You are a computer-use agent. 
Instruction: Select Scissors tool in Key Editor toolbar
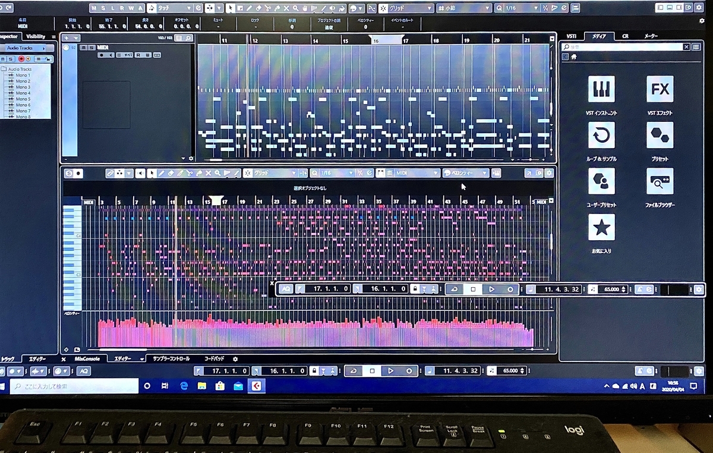(190, 173)
